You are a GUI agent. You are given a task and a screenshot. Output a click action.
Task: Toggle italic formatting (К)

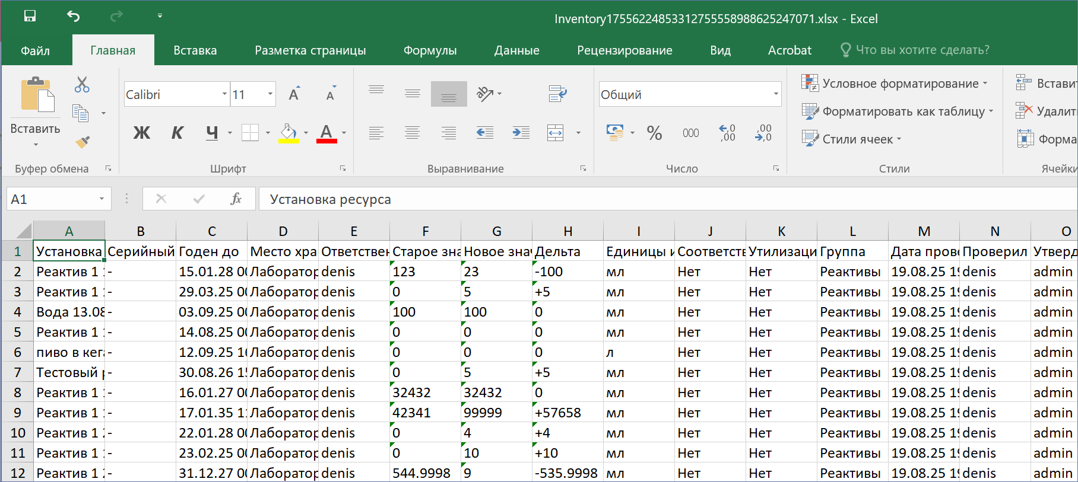pos(177,133)
